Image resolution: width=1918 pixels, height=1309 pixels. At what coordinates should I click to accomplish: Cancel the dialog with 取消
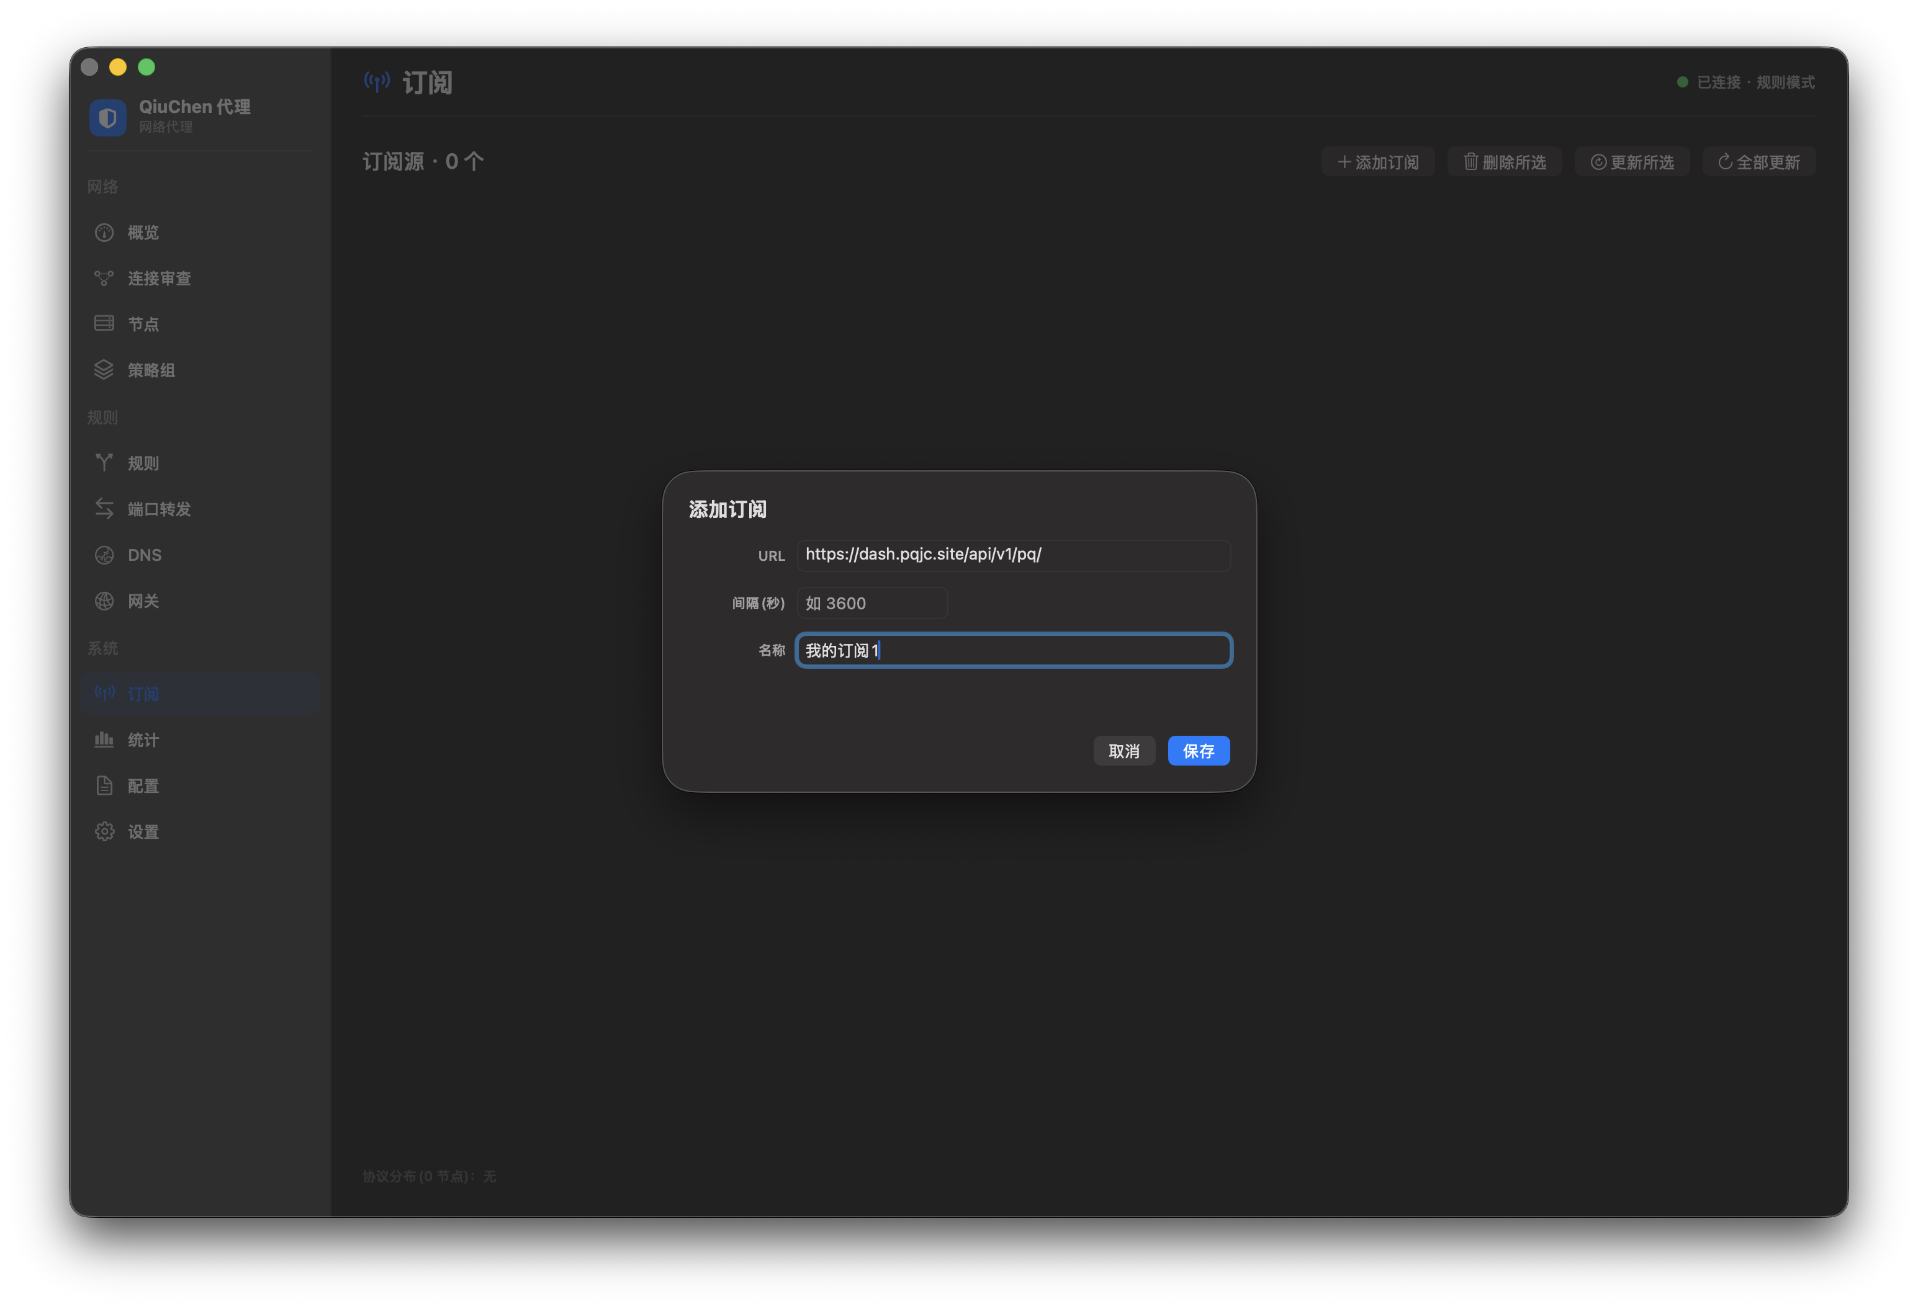pyautogui.click(x=1124, y=751)
